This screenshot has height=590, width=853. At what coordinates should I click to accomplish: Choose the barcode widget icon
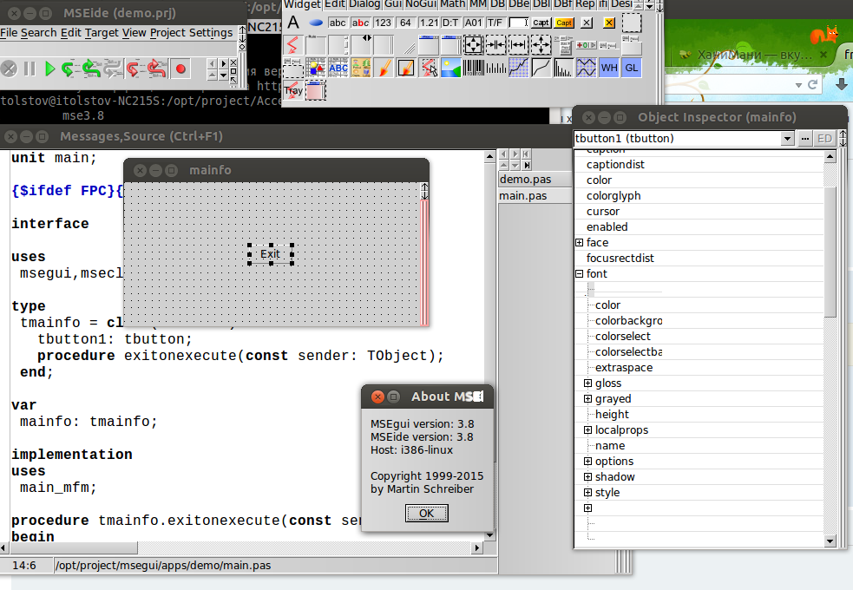coord(474,68)
